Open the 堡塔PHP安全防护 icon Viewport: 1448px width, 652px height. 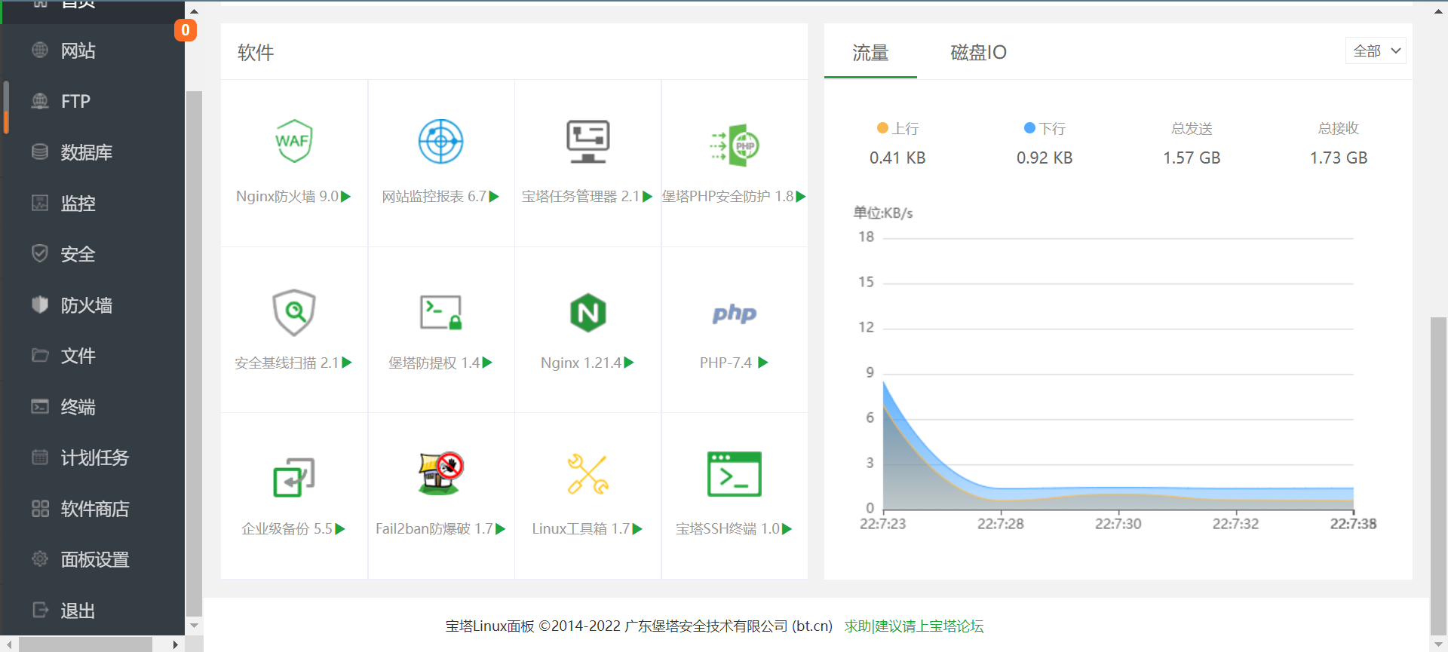point(735,145)
